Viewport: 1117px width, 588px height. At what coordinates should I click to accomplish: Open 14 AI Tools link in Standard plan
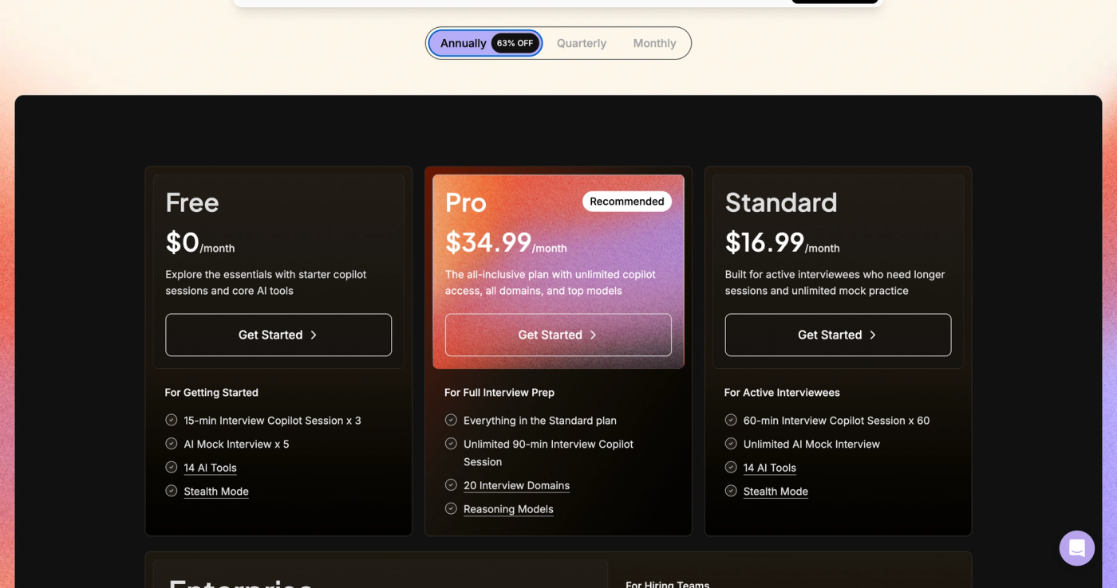770,468
